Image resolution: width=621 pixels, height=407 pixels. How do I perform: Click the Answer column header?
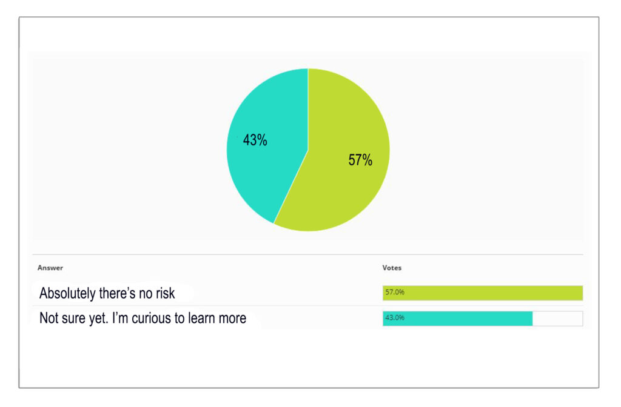pyautogui.click(x=50, y=268)
